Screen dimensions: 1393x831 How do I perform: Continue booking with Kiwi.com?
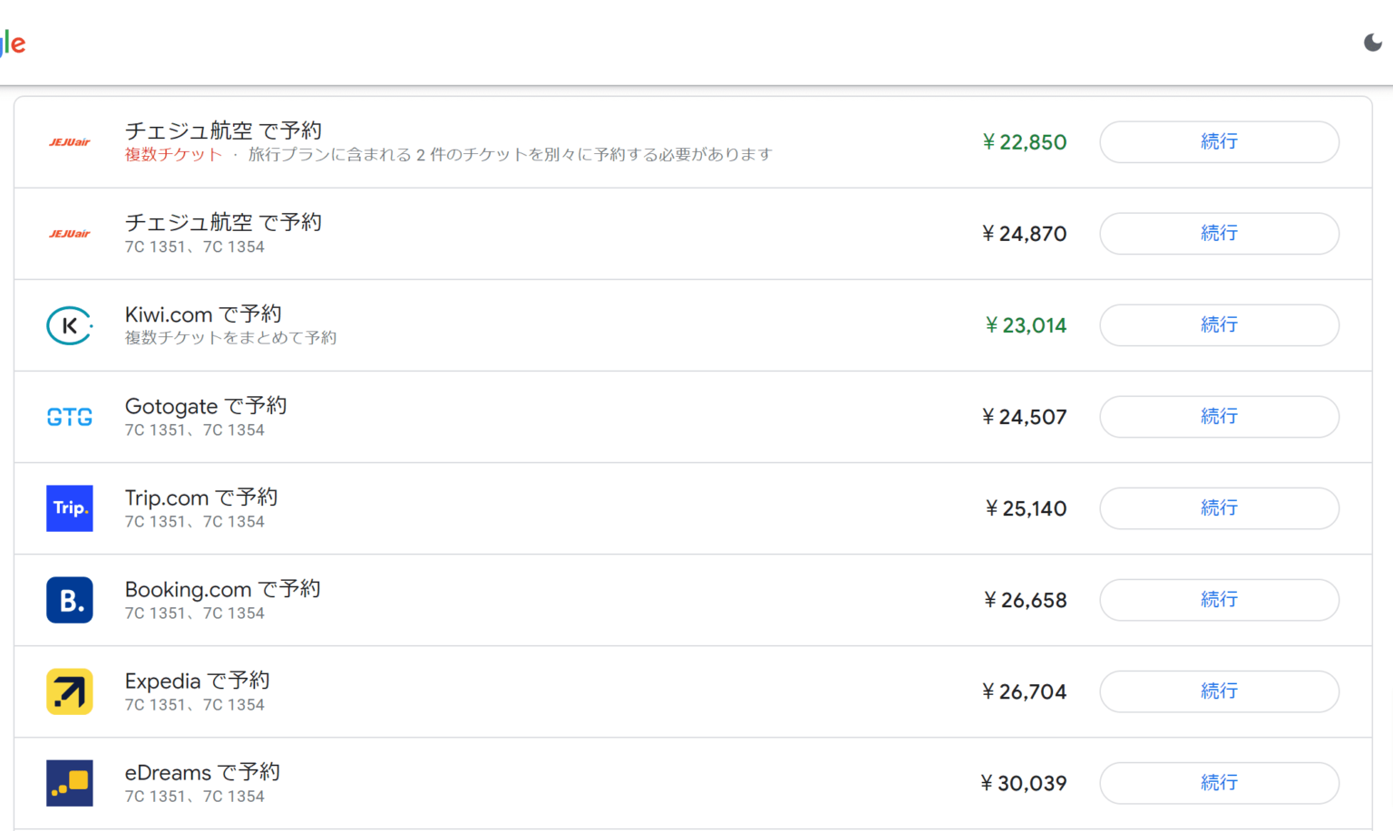1219,325
